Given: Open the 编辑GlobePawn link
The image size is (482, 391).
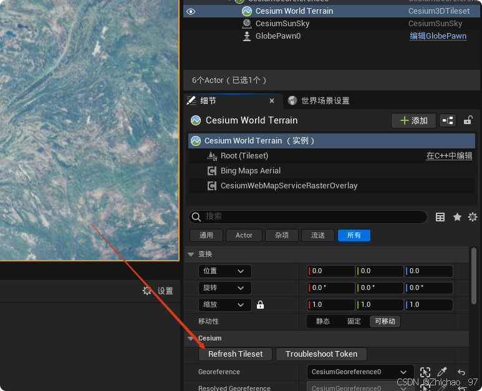Looking at the screenshot, I should (438, 36).
